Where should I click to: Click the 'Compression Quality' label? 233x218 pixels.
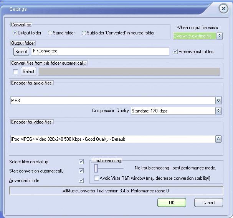click(x=111, y=111)
